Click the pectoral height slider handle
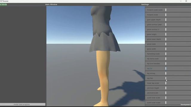Viewport: 191px width, 107px height. click(x=166, y=88)
